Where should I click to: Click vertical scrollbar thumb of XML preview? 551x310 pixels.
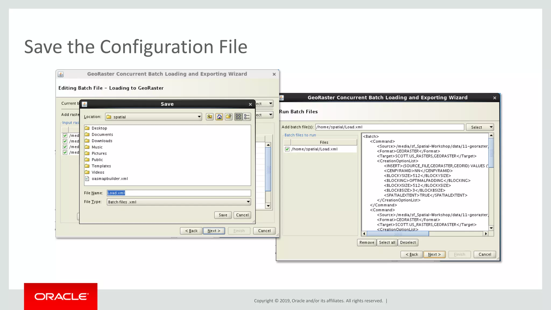click(x=491, y=153)
